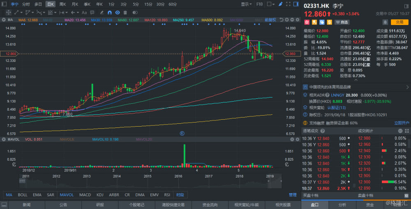Enable the MACD indicator
Viewport: 411px width, 209px height.
click(x=85, y=195)
